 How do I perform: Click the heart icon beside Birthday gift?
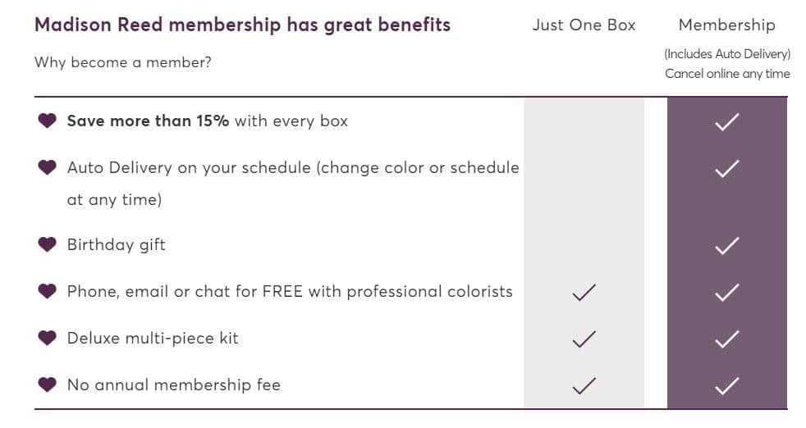coord(48,244)
